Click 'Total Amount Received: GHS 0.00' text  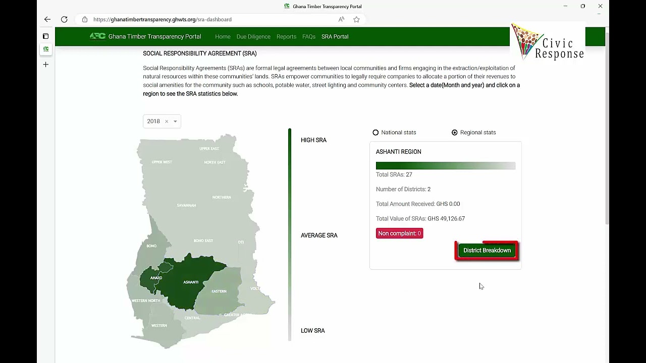[418, 204]
